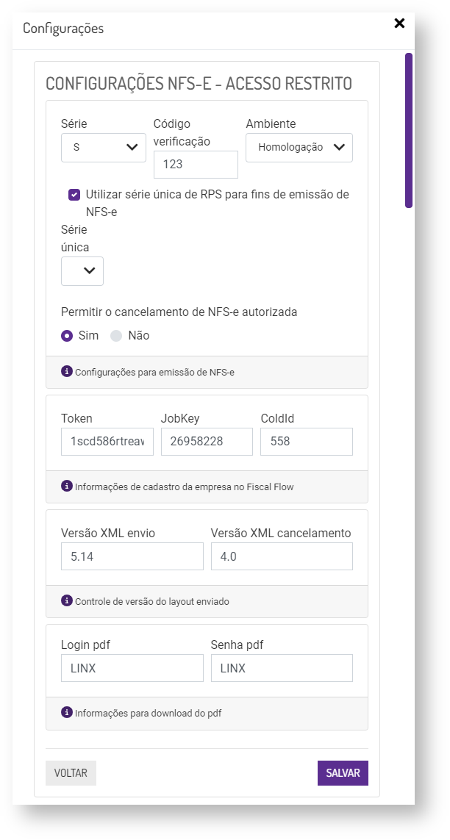Select Não for cancelamento de NFS-e
Viewport: 450px width, 840px height.
[x=115, y=336]
